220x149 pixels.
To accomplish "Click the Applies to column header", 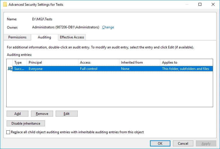I will pyautogui.click(x=186, y=62).
